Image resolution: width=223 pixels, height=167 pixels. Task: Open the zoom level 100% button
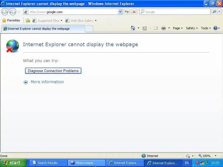pos(204,156)
